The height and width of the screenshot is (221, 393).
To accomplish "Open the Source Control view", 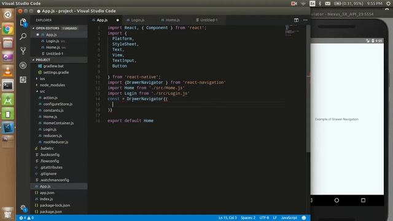I will (x=23, y=51).
